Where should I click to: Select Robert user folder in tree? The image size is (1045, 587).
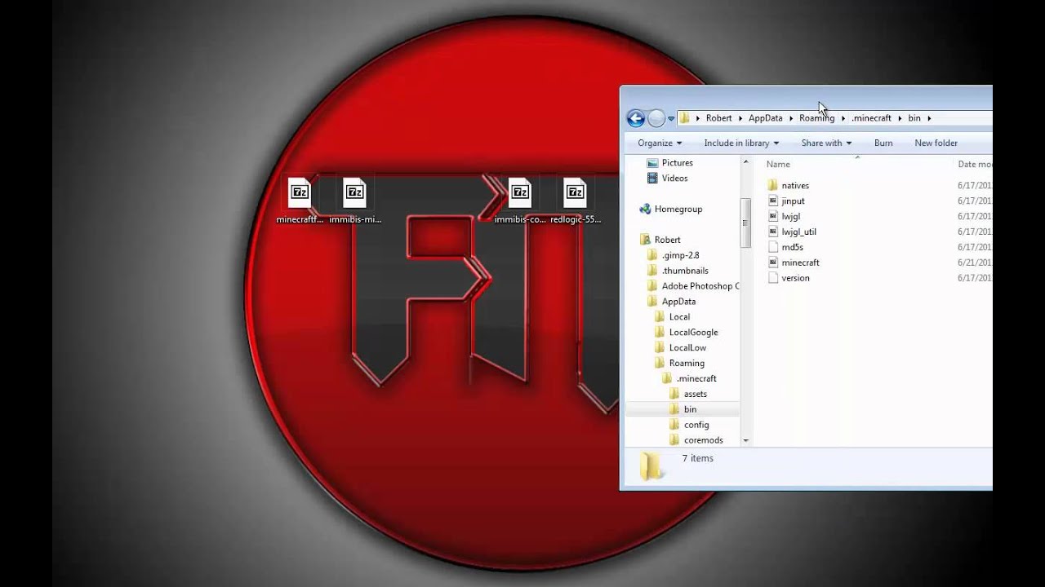pyautogui.click(x=660, y=240)
